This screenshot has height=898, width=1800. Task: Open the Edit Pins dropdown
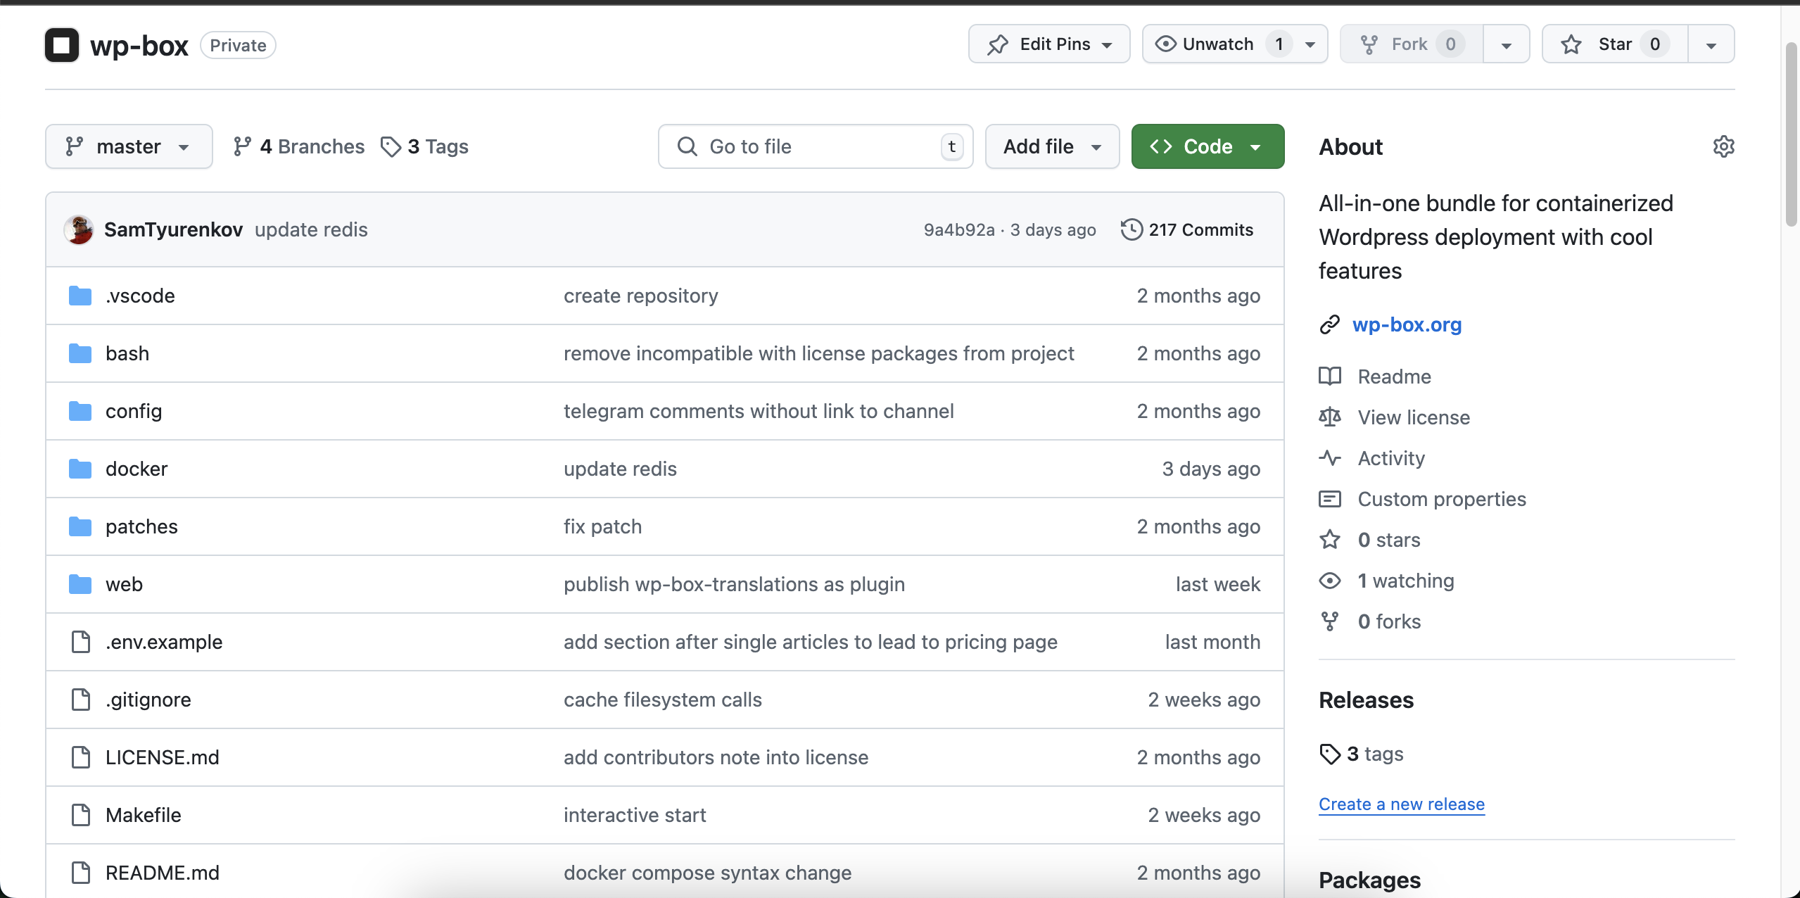tap(1049, 44)
